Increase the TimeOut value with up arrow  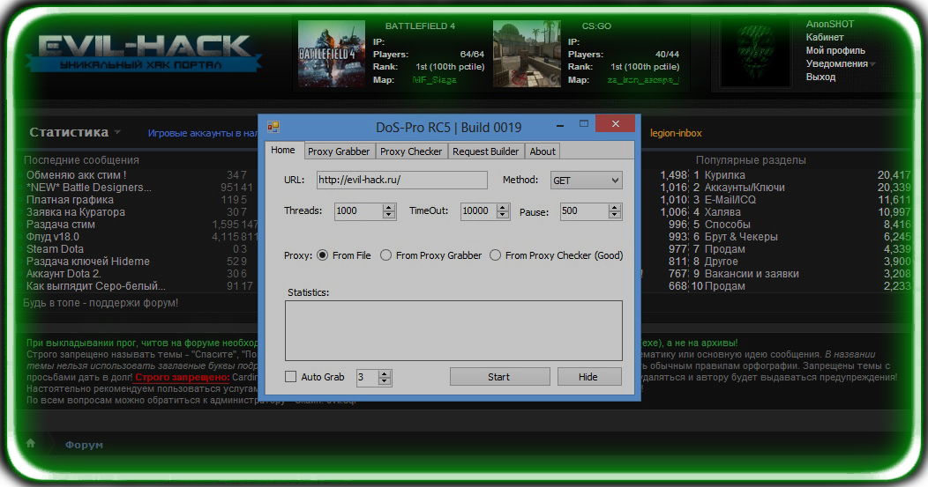503,208
